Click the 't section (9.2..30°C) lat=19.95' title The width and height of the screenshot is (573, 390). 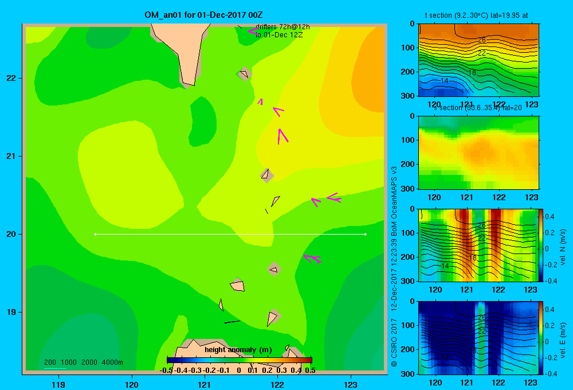(x=476, y=15)
